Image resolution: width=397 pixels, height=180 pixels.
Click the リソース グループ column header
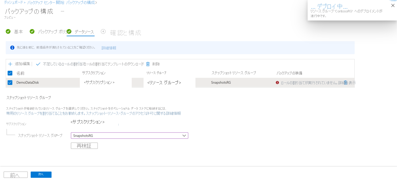click(156, 73)
